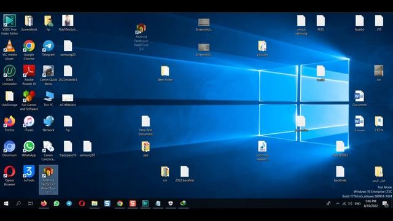Image resolution: width=393 pixels, height=221 pixels.
Task: Open the Firefox desktop shortcut
Action: tap(10, 123)
